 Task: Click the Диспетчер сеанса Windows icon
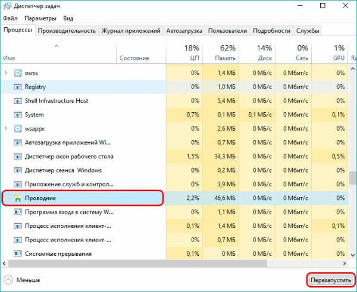click(x=18, y=170)
